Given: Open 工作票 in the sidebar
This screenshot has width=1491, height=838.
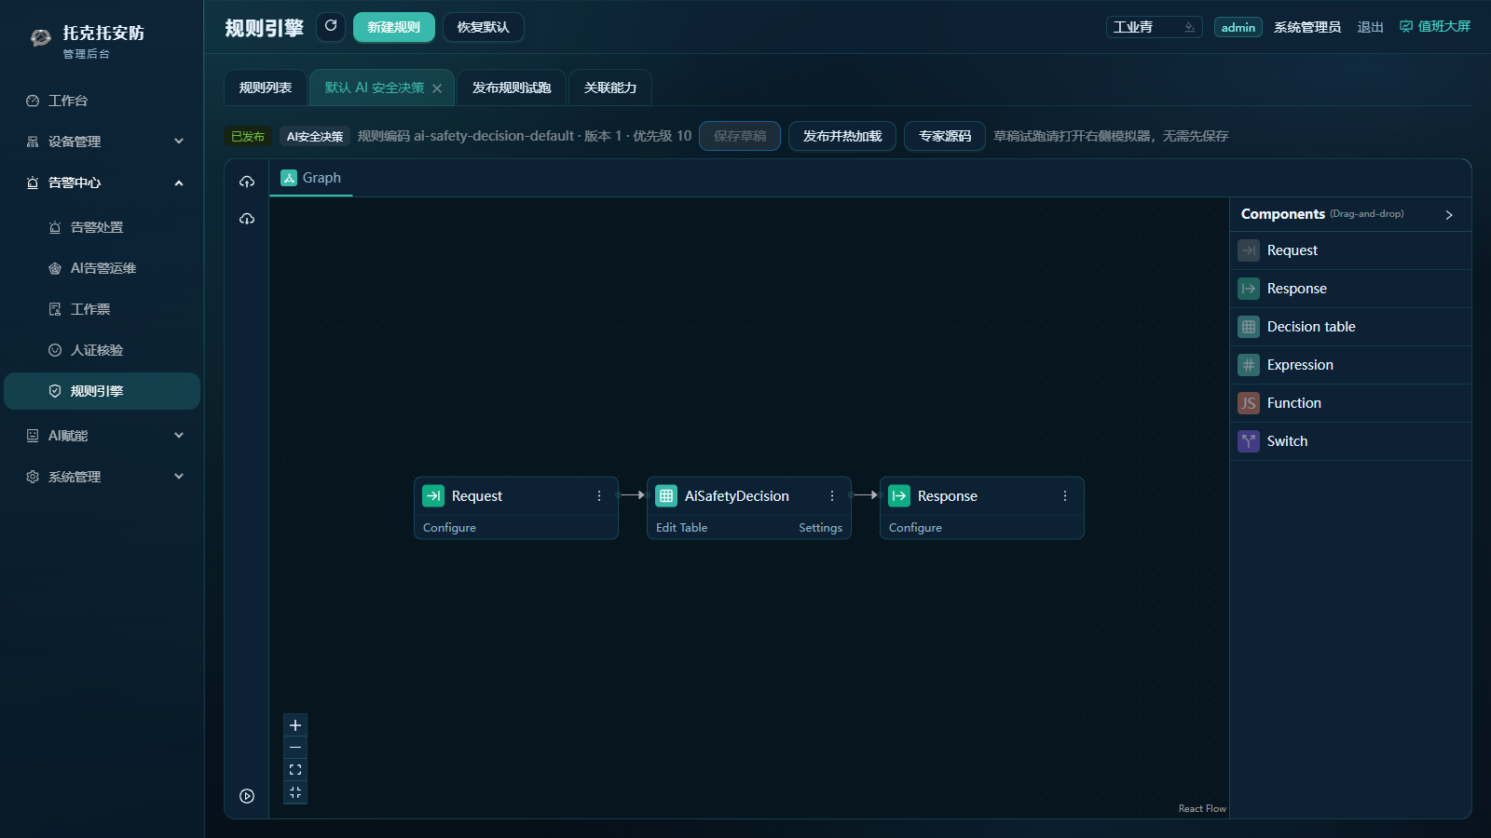Looking at the screenshot, I should tap(103, 309).
